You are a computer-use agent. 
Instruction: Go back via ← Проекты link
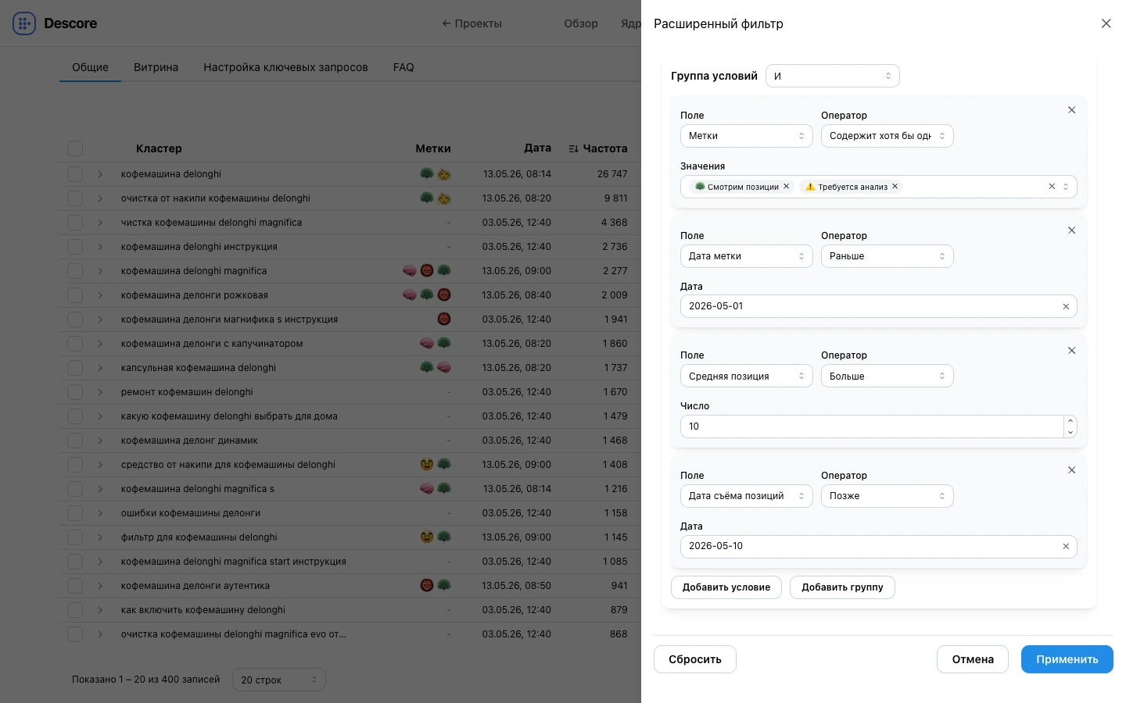(x=472, y=23)
